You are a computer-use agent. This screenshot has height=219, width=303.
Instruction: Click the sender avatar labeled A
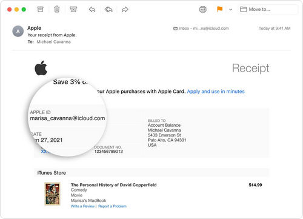[x=18, y=31]
